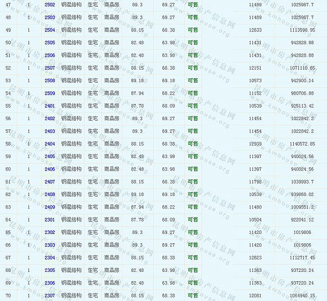Open details for room 2504

(50, 30)
